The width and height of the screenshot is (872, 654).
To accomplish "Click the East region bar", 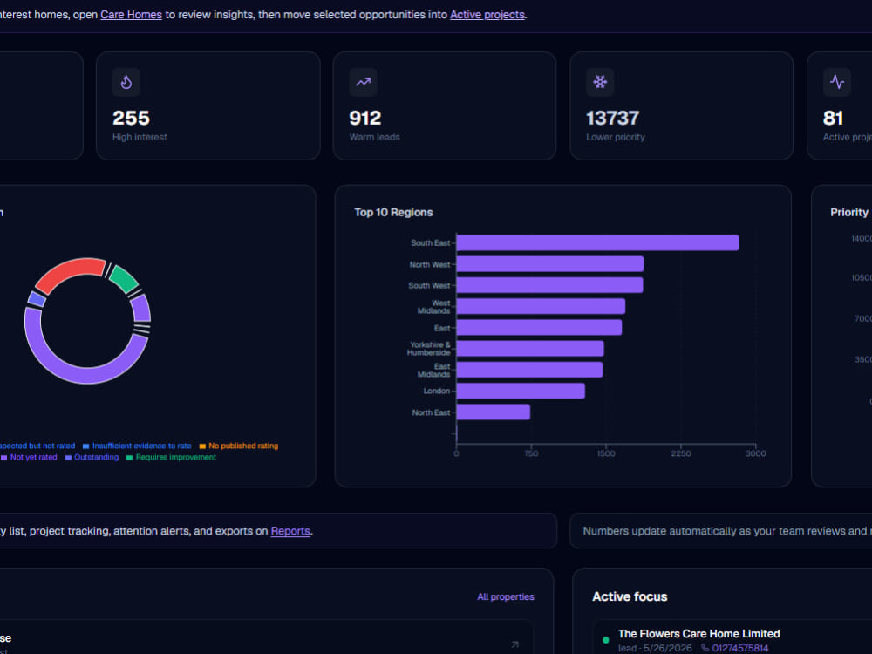I will [x=539, y=327].
